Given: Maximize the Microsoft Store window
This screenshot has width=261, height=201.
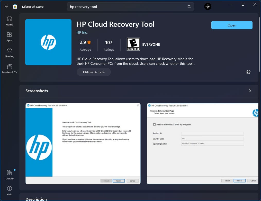Looking at the screenshot, I should [x=243, y=4].
